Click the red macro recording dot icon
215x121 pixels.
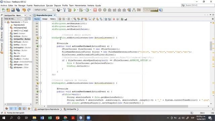[x=114, y=19]
